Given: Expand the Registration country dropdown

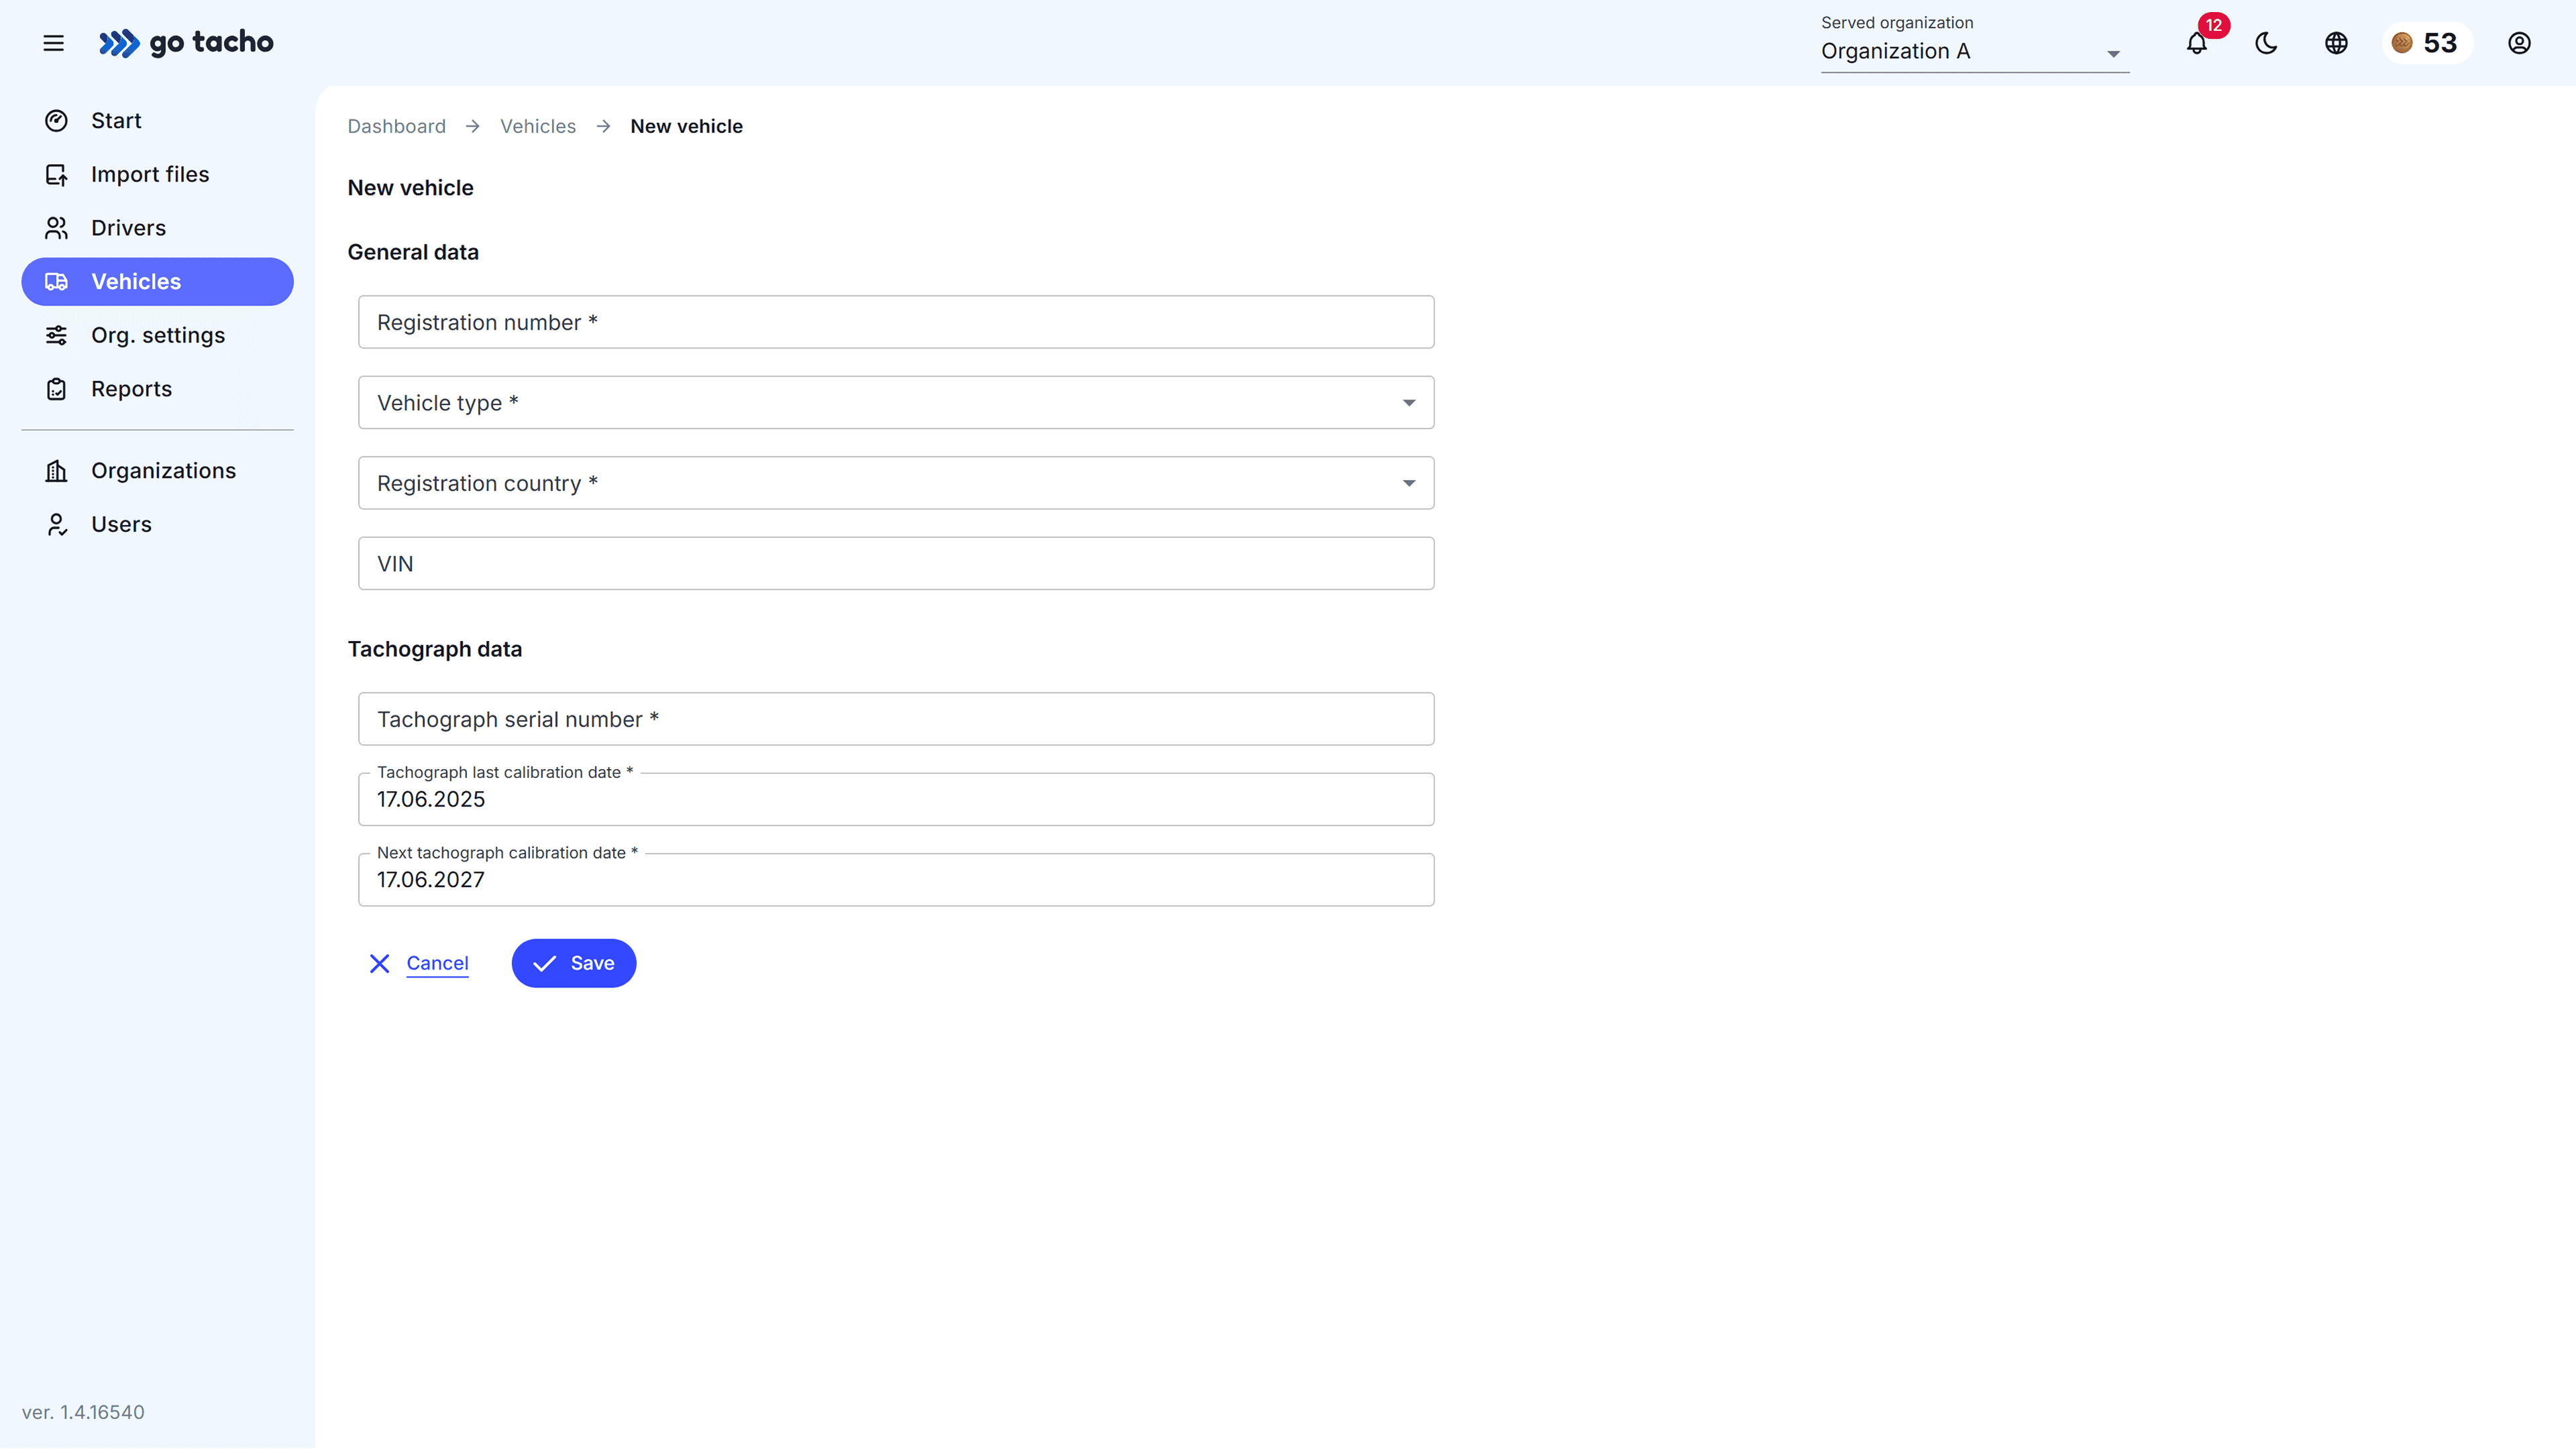Looking at the screenshot, I should [x=895, y=483].
